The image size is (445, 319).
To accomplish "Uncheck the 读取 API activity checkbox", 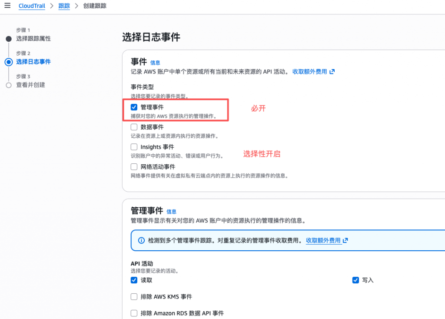I will click(x=134, y=280).
